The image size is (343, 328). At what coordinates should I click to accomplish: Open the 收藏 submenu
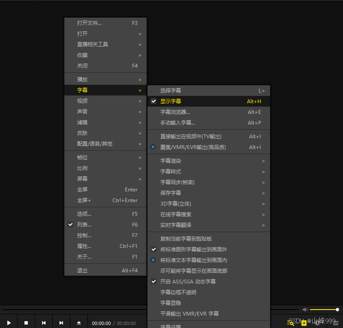click(x=105, y=55)
